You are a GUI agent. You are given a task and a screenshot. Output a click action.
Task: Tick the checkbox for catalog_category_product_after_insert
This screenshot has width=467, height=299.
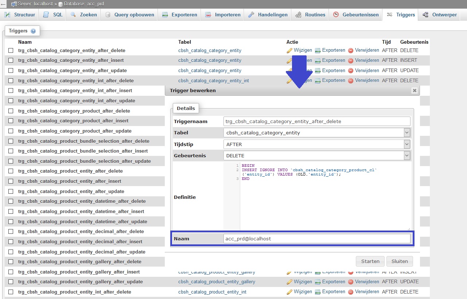click(x=11, y=121)
